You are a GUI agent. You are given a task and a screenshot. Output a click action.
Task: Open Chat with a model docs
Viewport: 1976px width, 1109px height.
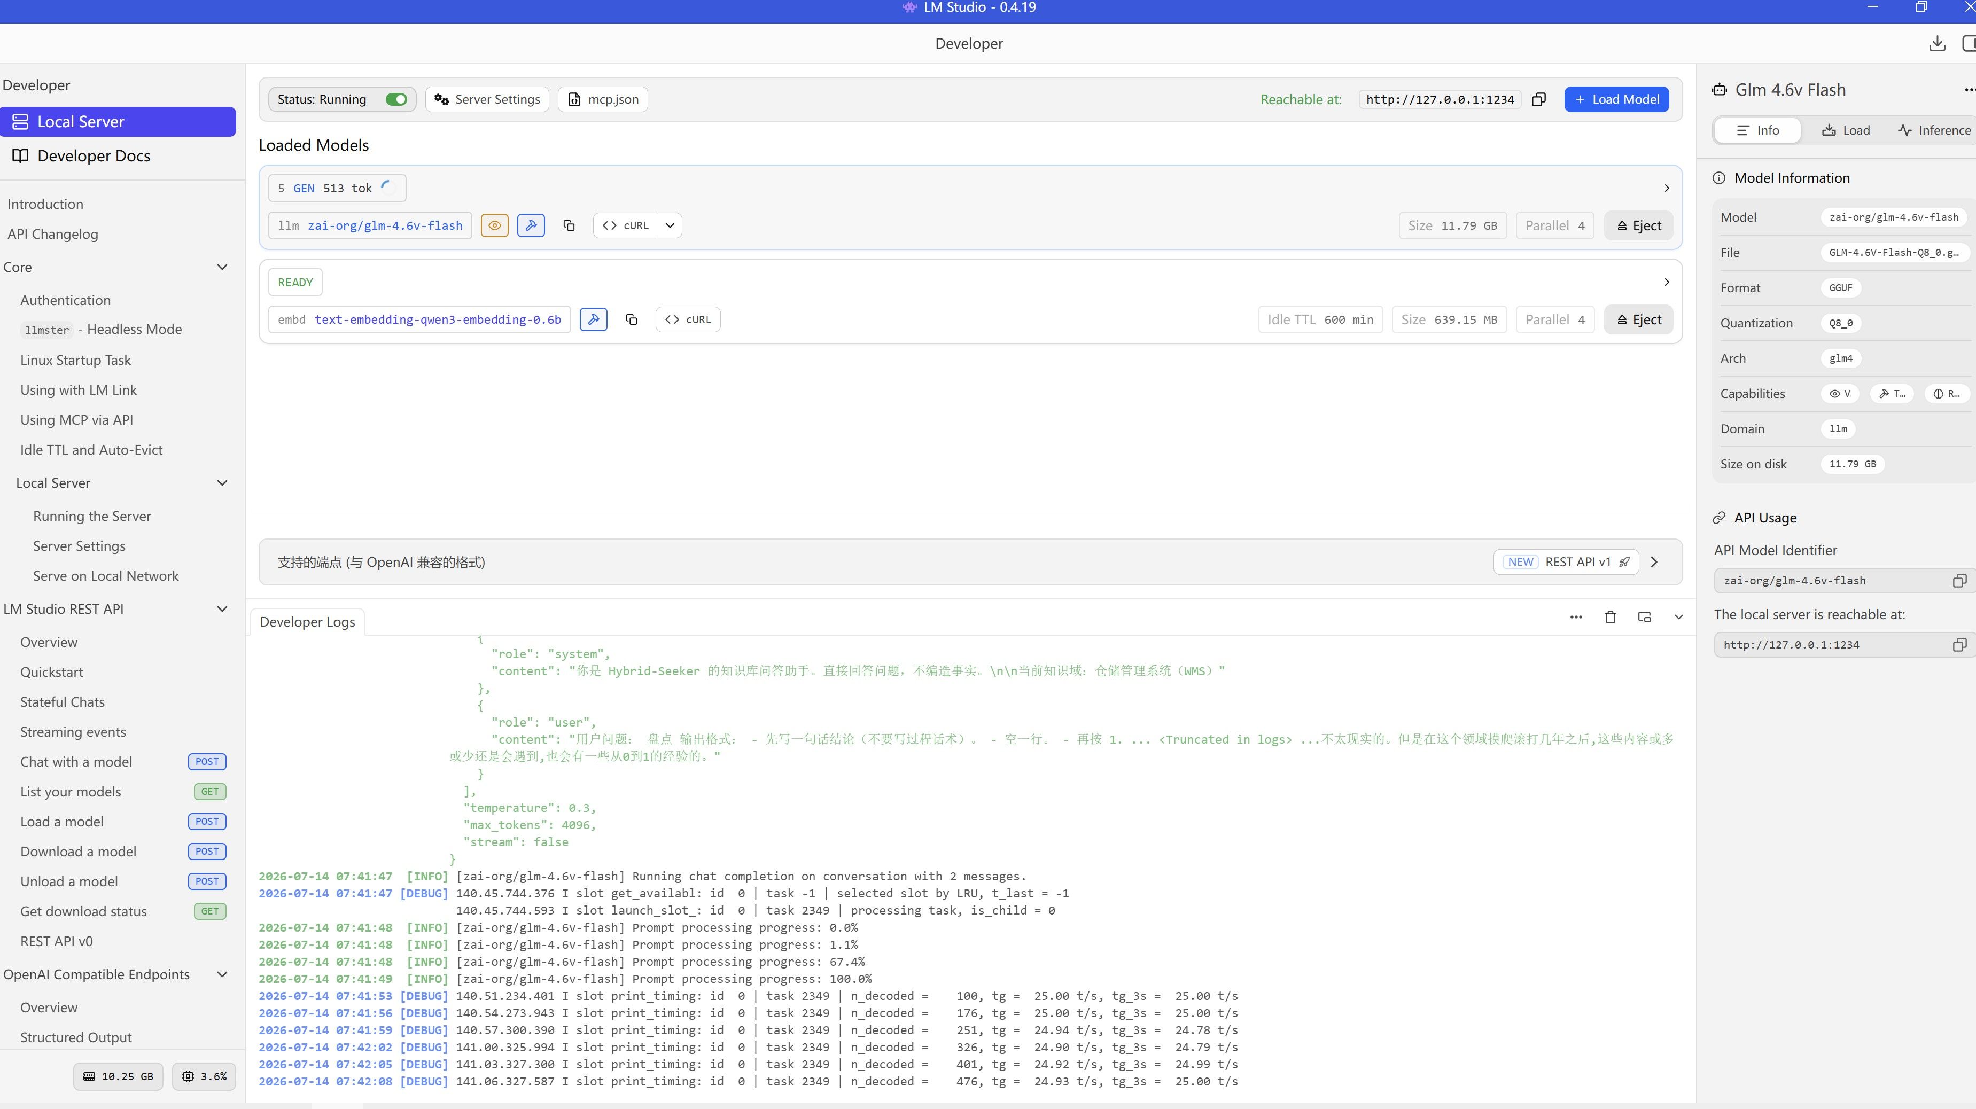pyautogui.click(x=76, y=762)
